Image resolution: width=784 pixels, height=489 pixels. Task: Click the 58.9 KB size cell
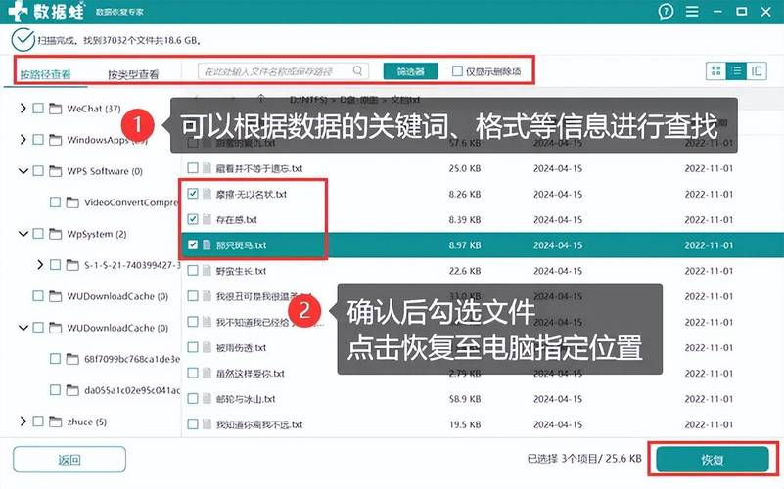tap(465, 399)
